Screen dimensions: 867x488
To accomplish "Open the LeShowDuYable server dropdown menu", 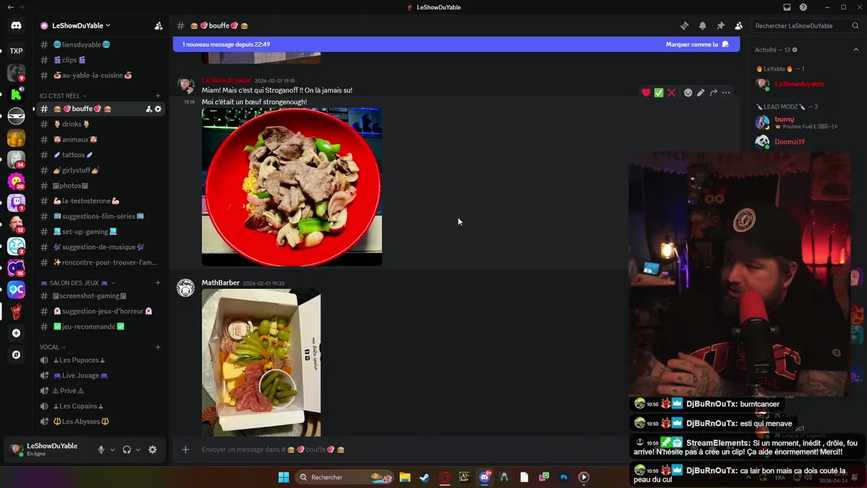I will pos(81,26).
